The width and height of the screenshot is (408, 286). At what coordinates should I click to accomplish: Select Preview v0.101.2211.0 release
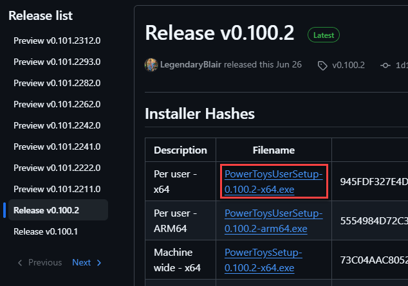point(57,189)
